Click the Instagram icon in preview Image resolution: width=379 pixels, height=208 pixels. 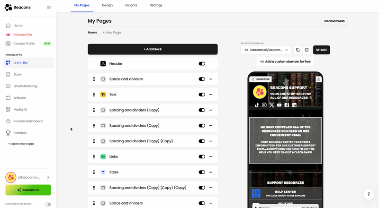tap(264, 105)
